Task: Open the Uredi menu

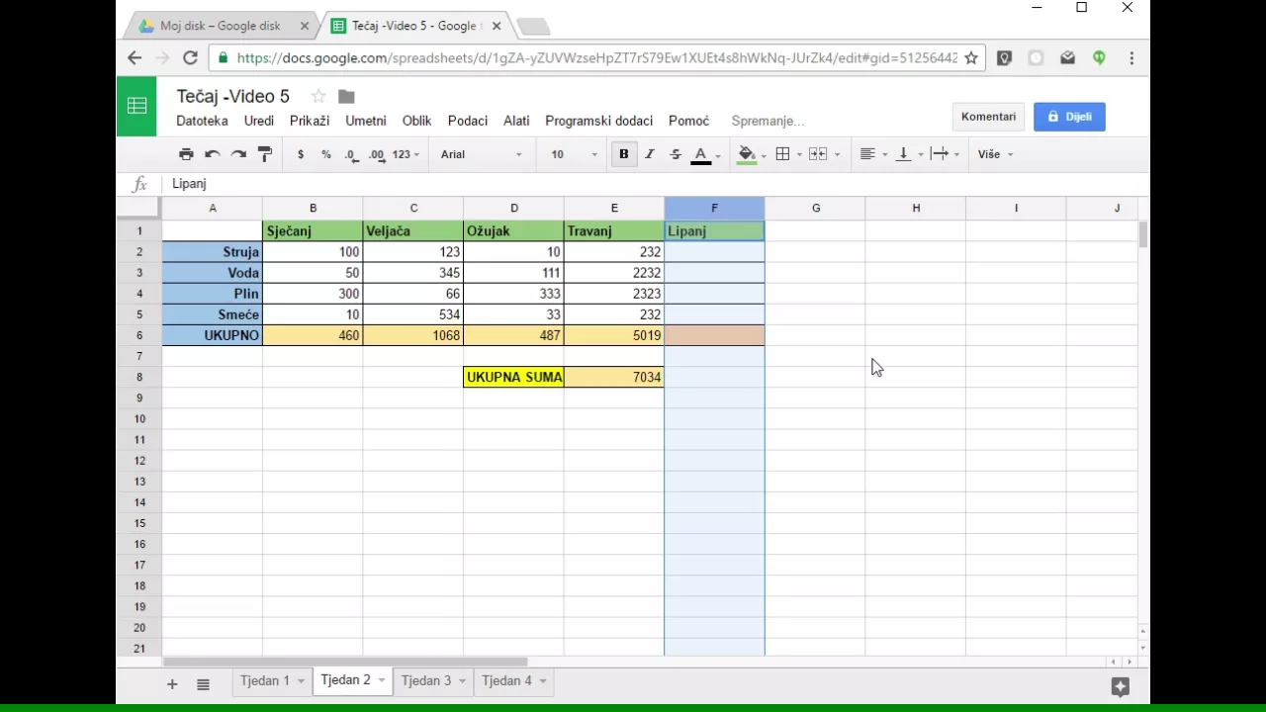Action: tap(259, 121)
